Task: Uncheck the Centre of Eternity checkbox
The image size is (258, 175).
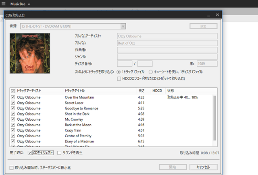Action: point(13,136)
